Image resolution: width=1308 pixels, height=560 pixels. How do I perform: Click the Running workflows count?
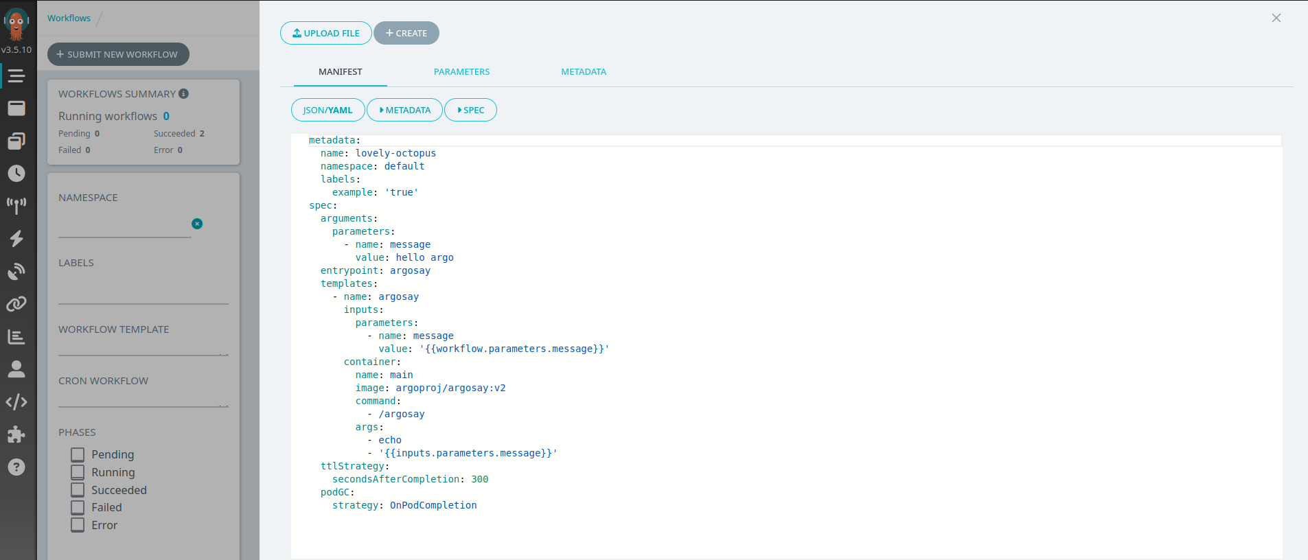(x=166, y=116)
